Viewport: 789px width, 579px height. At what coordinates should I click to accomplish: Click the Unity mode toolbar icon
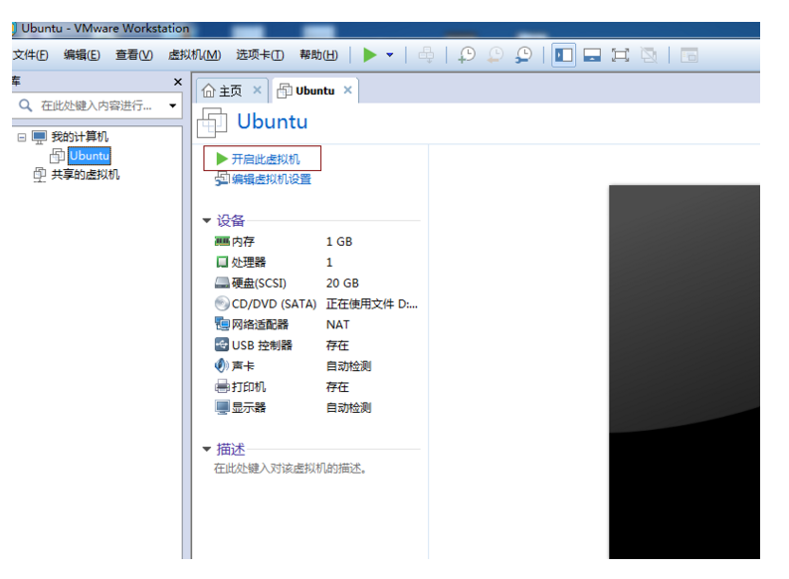(x=649, y=55)
